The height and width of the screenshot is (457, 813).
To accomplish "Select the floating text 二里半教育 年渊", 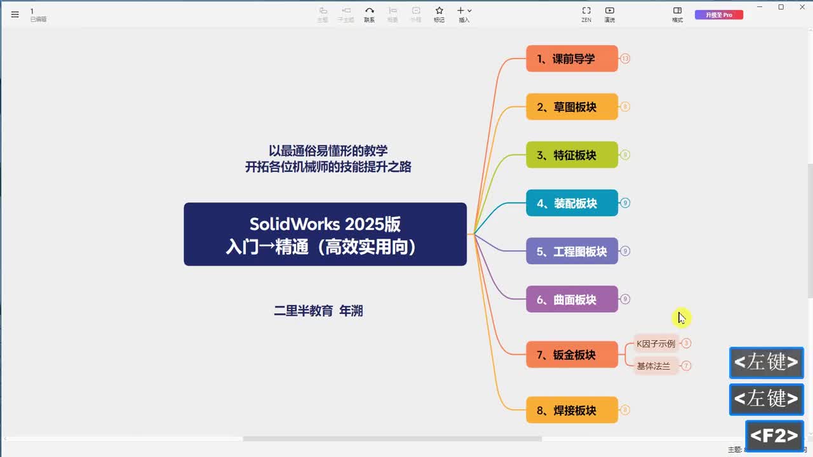I will tap(318, 311).
